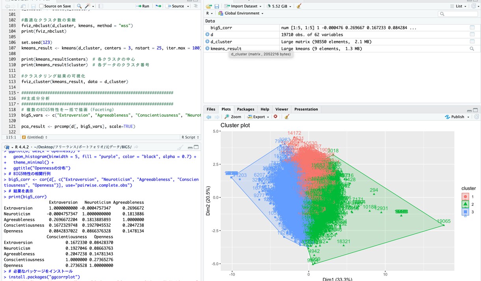Clear all plots with the broom

[x=287, y=117]
